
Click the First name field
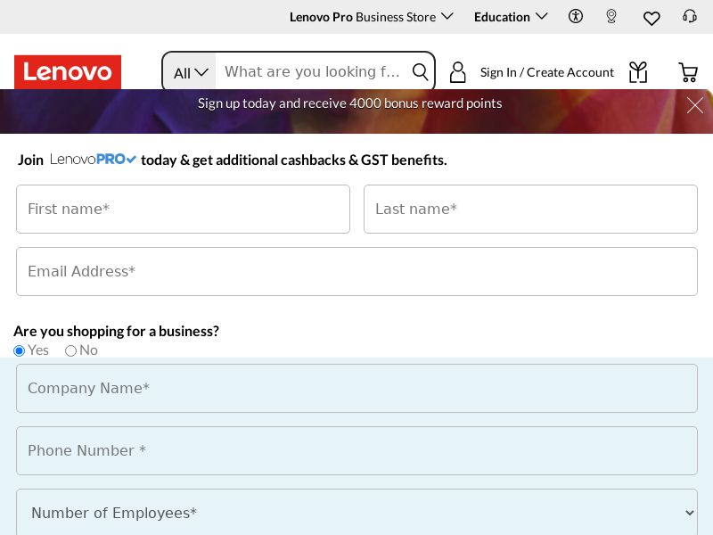click(183, 209)
